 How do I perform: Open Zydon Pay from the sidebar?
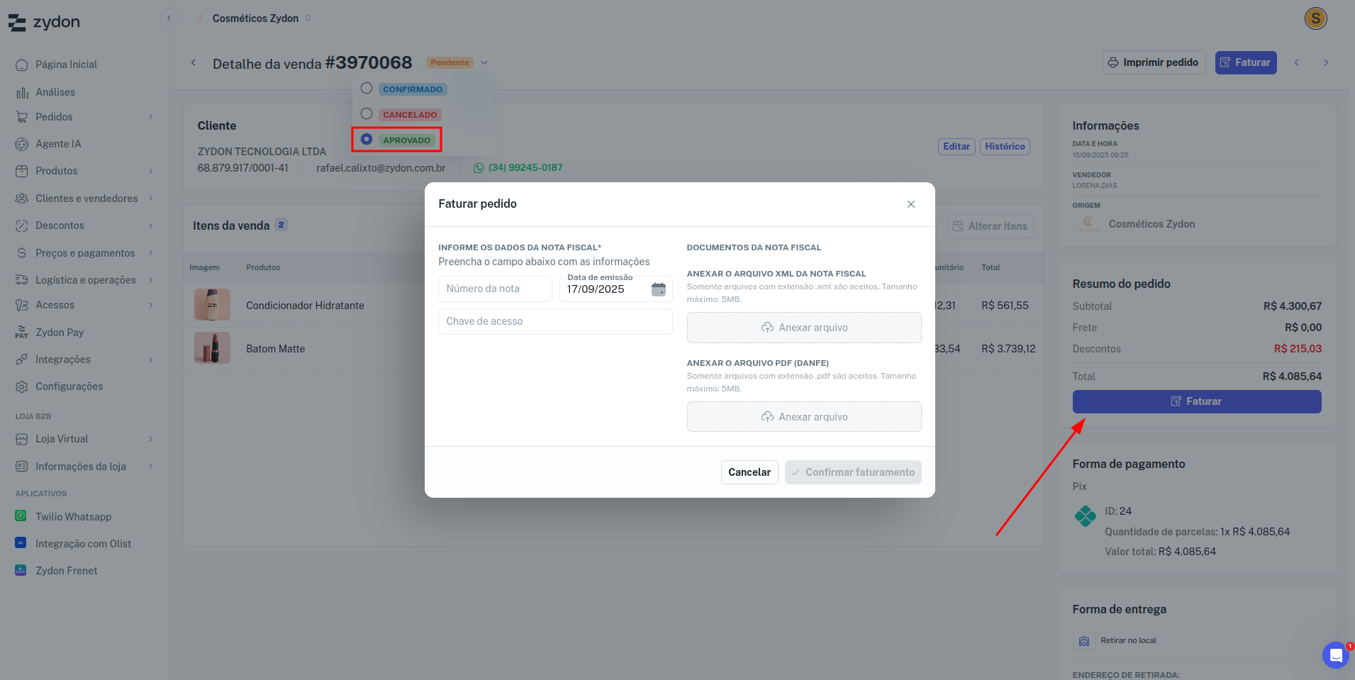60,333
